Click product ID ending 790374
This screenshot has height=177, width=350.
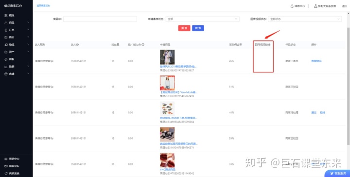tap(177, 147)
